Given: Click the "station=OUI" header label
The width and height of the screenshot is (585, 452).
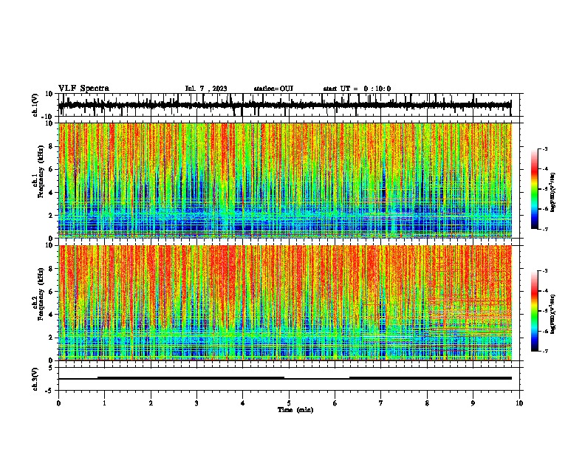Looking at the screenshot, I should click(273, 89).
